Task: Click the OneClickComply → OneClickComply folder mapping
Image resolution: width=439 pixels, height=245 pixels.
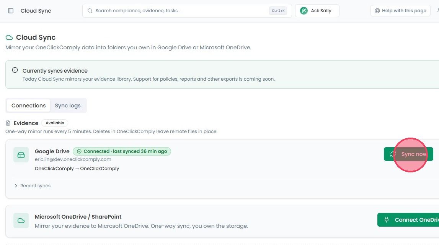Action: [77, 169]
